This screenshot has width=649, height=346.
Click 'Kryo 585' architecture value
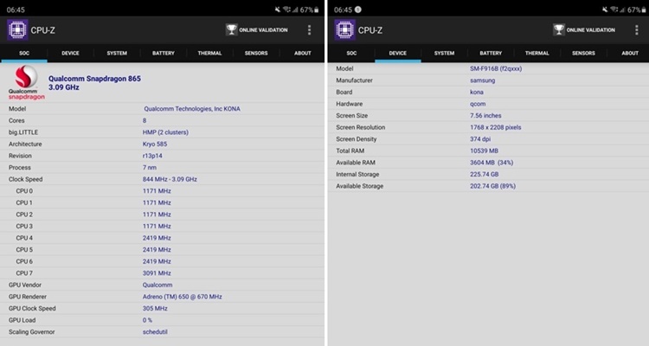click(x=155, y=144)
